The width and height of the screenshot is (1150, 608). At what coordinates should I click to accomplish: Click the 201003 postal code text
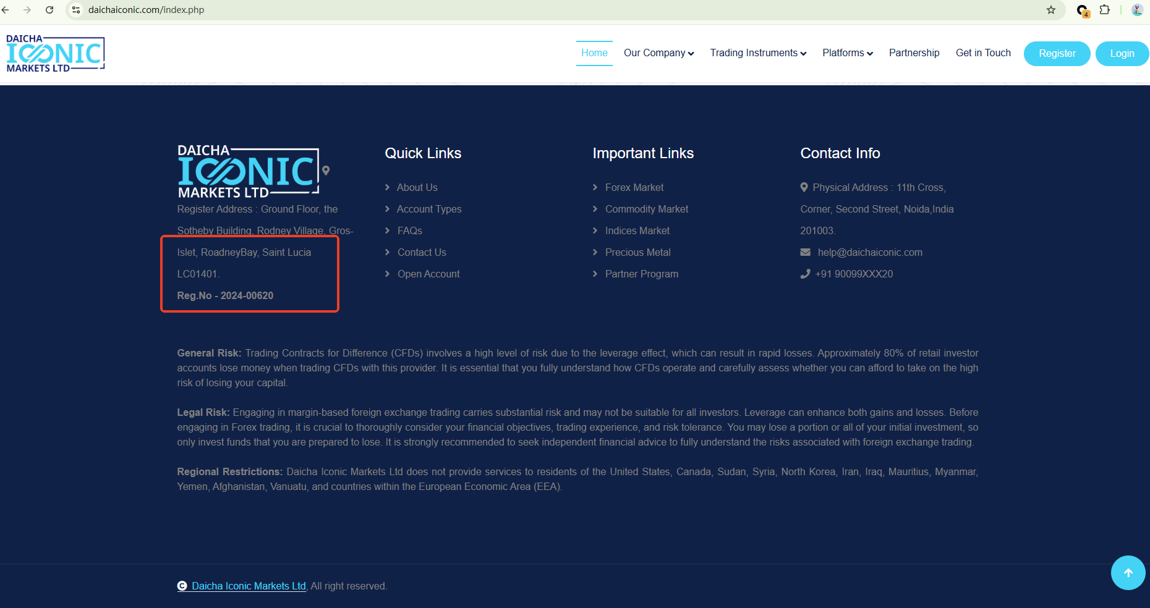(817, 230)
